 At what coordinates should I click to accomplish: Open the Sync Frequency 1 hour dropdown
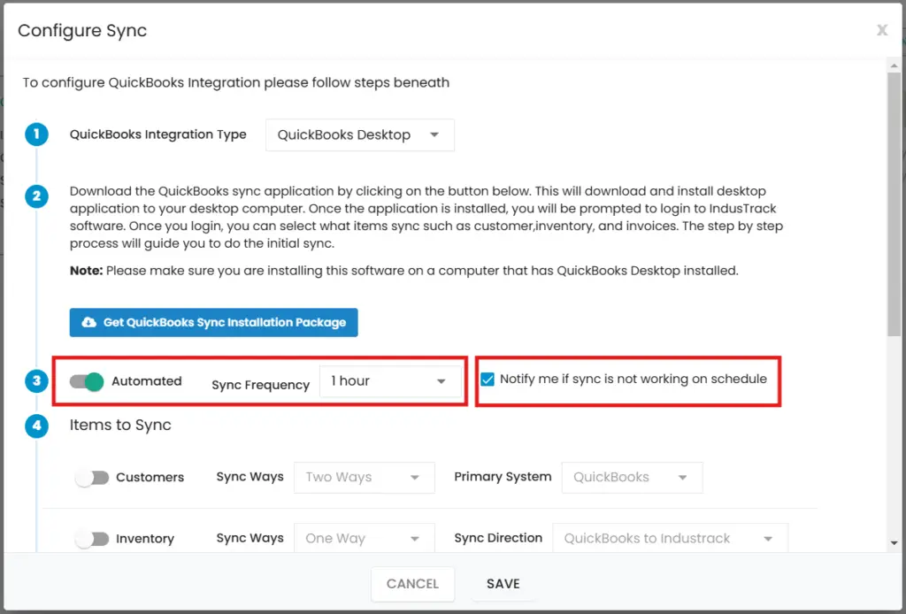pyautogui.click(x=390, y=381)
